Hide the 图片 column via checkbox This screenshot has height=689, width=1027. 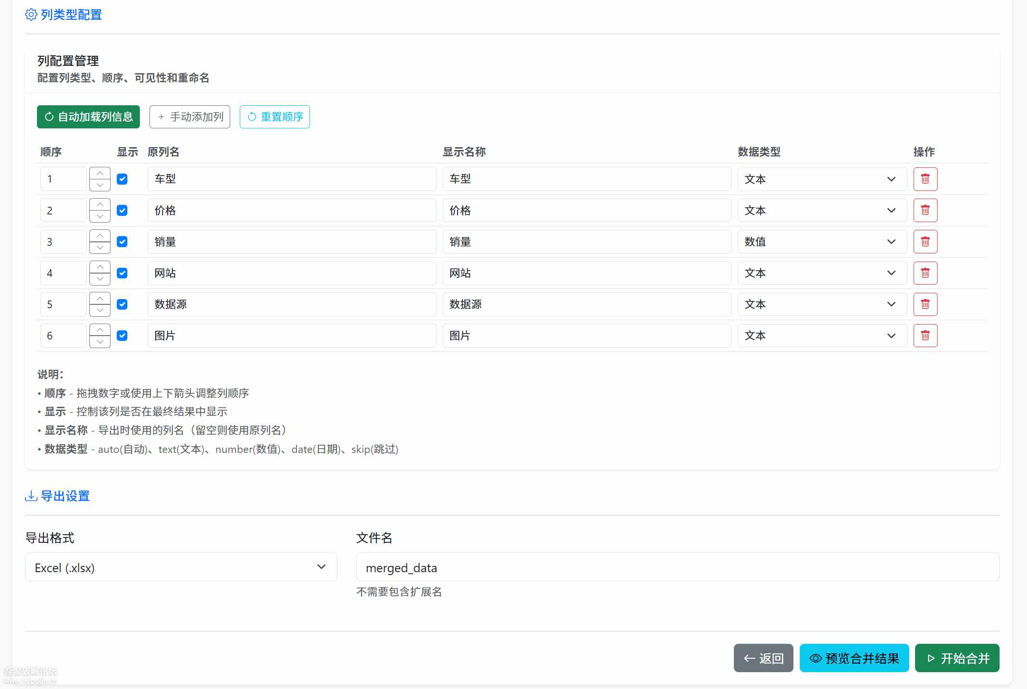pos(122,336)
